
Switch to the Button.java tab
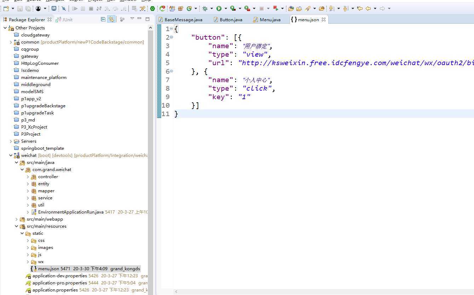tap(228, 20)
